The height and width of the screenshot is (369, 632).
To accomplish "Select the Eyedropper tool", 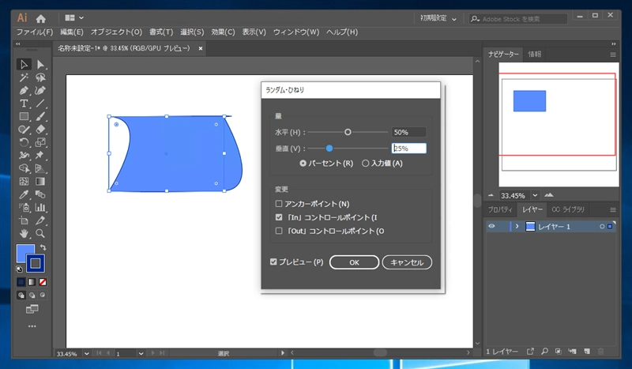I will (x=24, y=194).
